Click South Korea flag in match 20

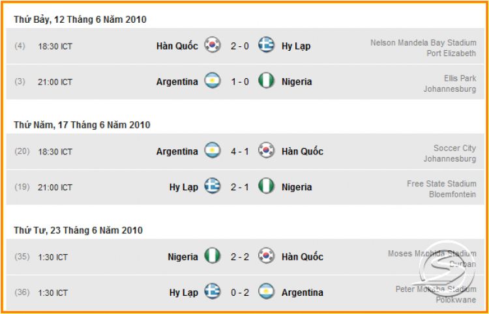tap(266, 150)
